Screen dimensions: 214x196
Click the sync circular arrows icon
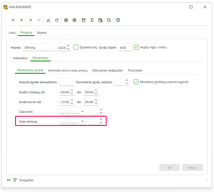pos(109,20)
